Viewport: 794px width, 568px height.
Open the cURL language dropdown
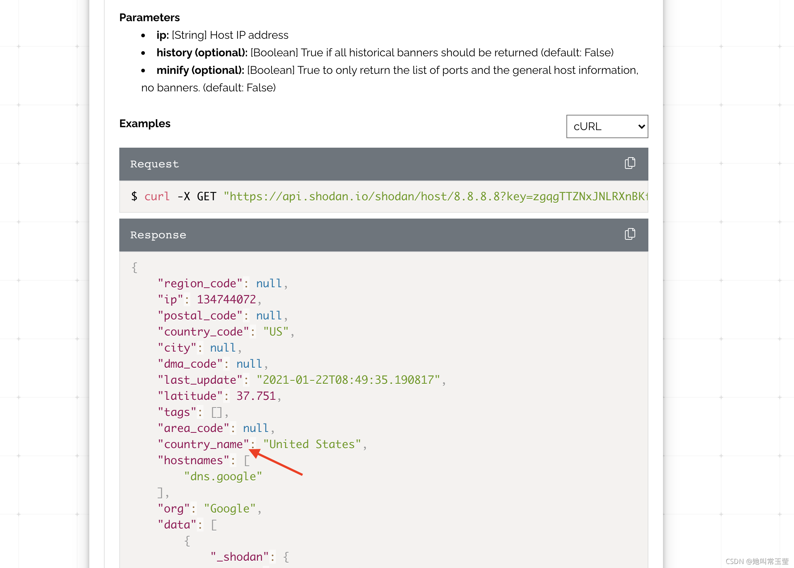(607, 126)
